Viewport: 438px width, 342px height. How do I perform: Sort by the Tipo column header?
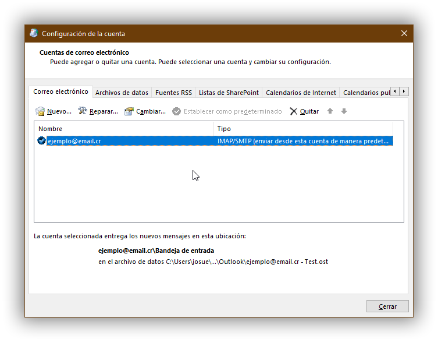pos(304,129)
